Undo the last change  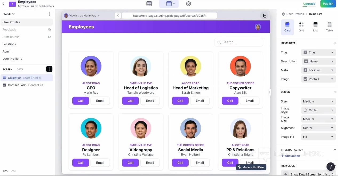click(x=5, y=171)
